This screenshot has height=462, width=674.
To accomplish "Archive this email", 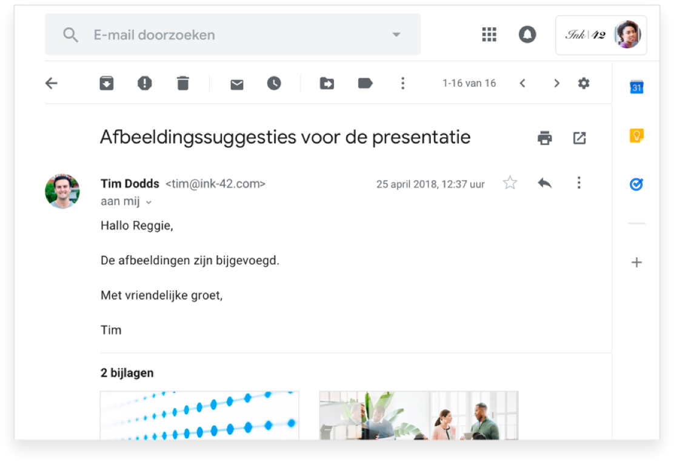I will (x=107, y=83).
